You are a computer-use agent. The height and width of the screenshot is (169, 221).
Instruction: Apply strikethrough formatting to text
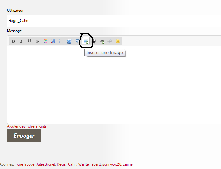coord(37,41)
